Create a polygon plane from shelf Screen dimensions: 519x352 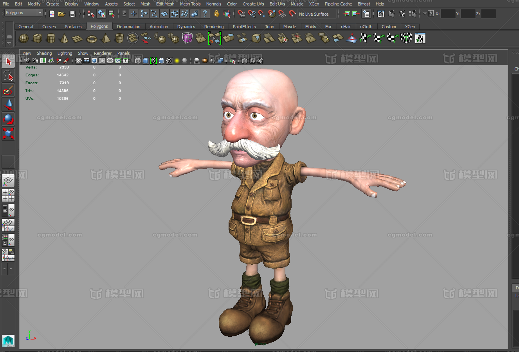point(77,38)
